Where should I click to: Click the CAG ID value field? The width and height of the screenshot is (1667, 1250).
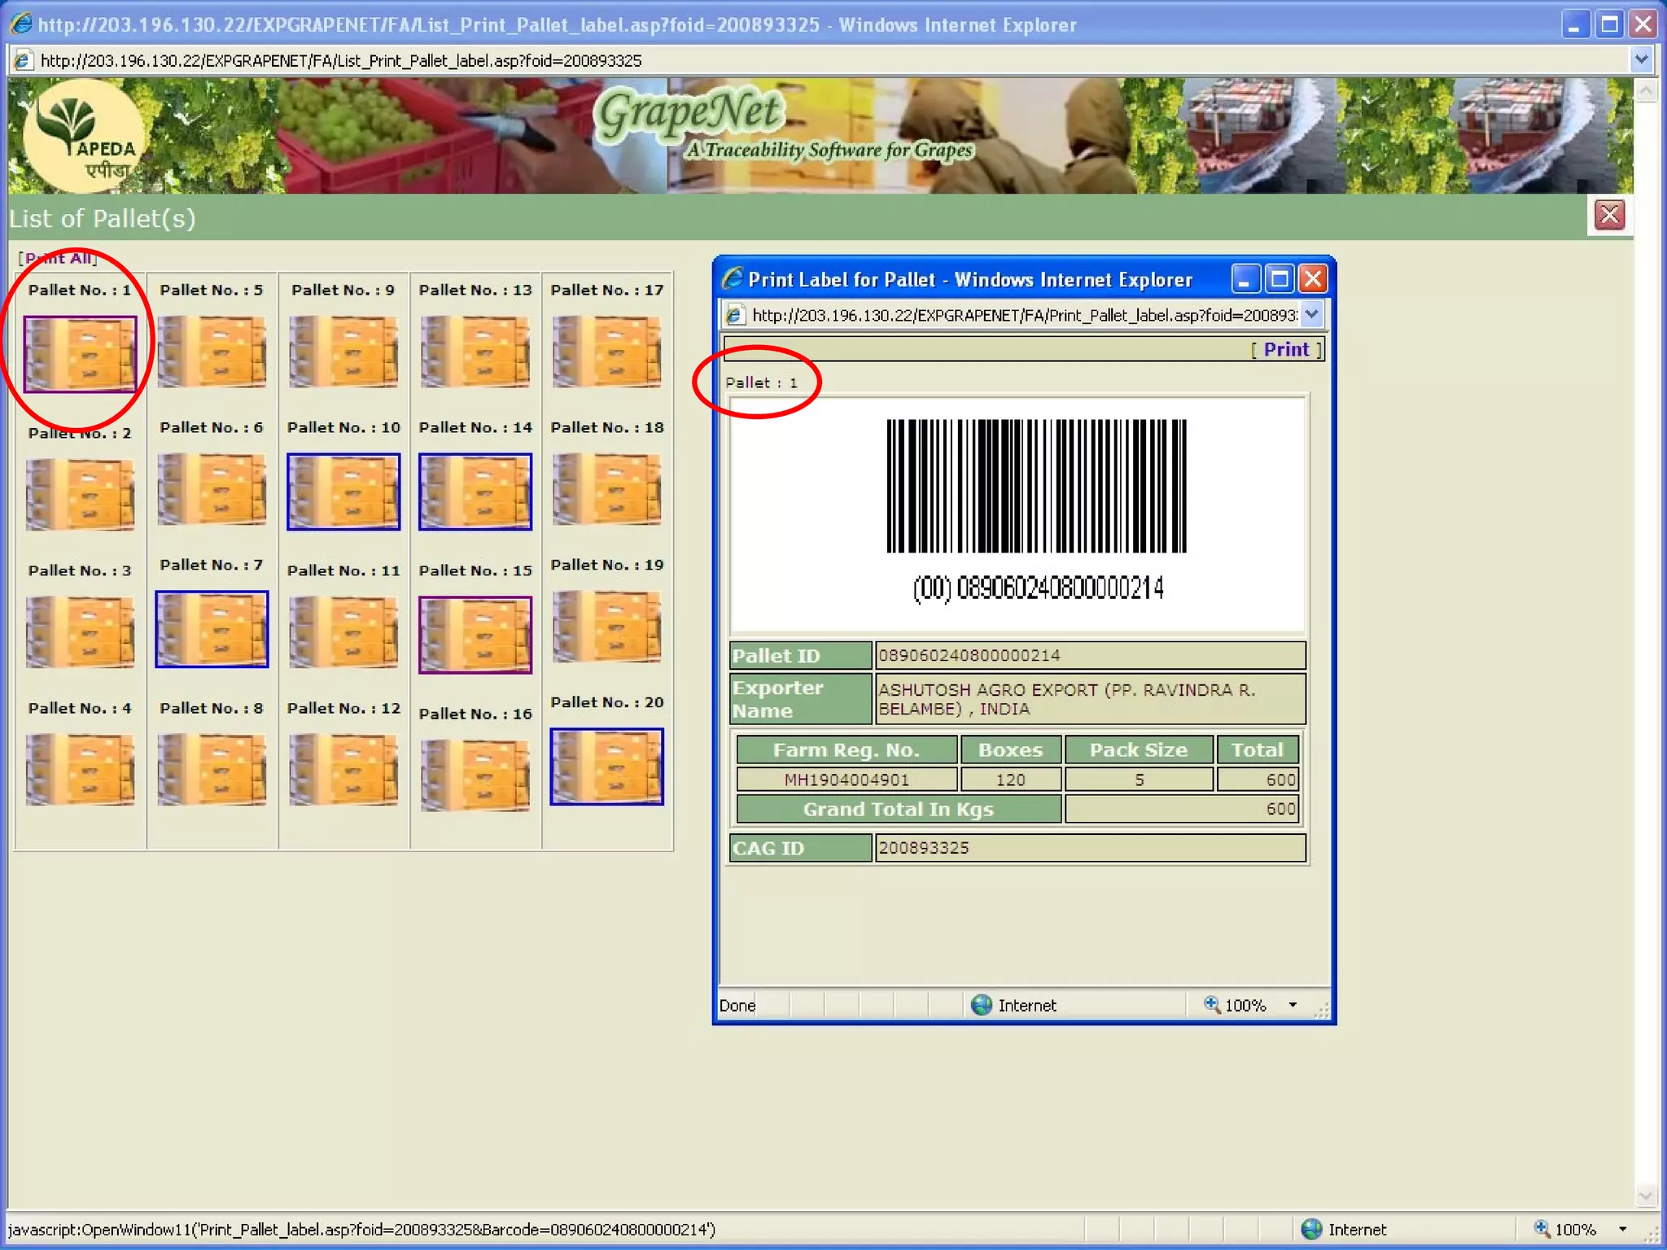pyautogui.click(x=1089, y=848)
